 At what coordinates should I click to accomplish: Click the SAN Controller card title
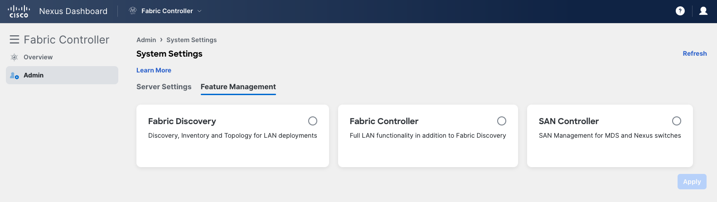(x=569, y=121)
